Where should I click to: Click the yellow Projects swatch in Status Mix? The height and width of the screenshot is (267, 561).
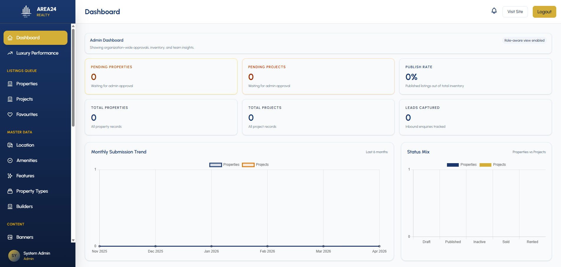click(x=485, y=165)
